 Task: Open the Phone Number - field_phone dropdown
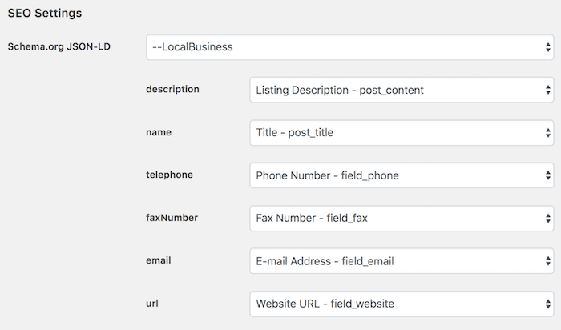point(402,175)
